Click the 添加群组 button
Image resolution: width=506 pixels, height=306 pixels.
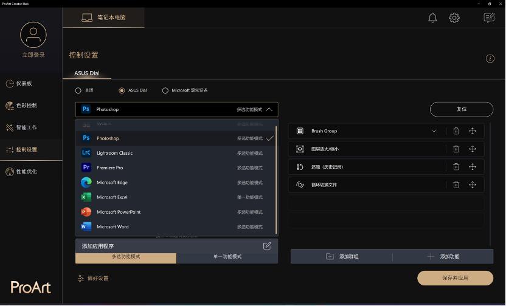[x=342, y=256]
